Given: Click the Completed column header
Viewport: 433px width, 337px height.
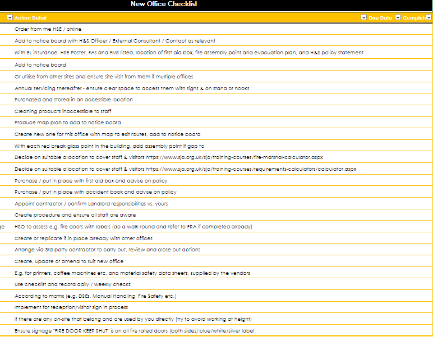Looking at the screenshot, I should pyautogui.click(x=414, y=18).
